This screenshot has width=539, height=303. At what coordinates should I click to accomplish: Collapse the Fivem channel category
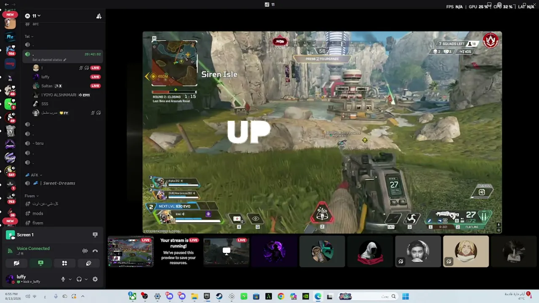32,196
